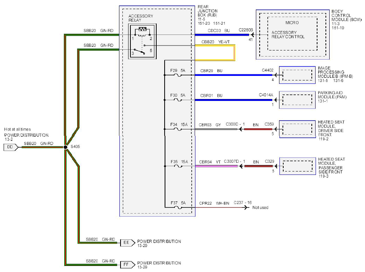365x272 pixels.
Task: Select the EE power distribution connector arrow
Action: point(128,243)
